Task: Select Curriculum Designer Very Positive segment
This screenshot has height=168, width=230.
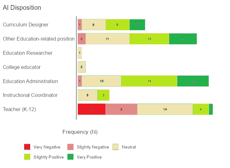Action: point(137,24)
